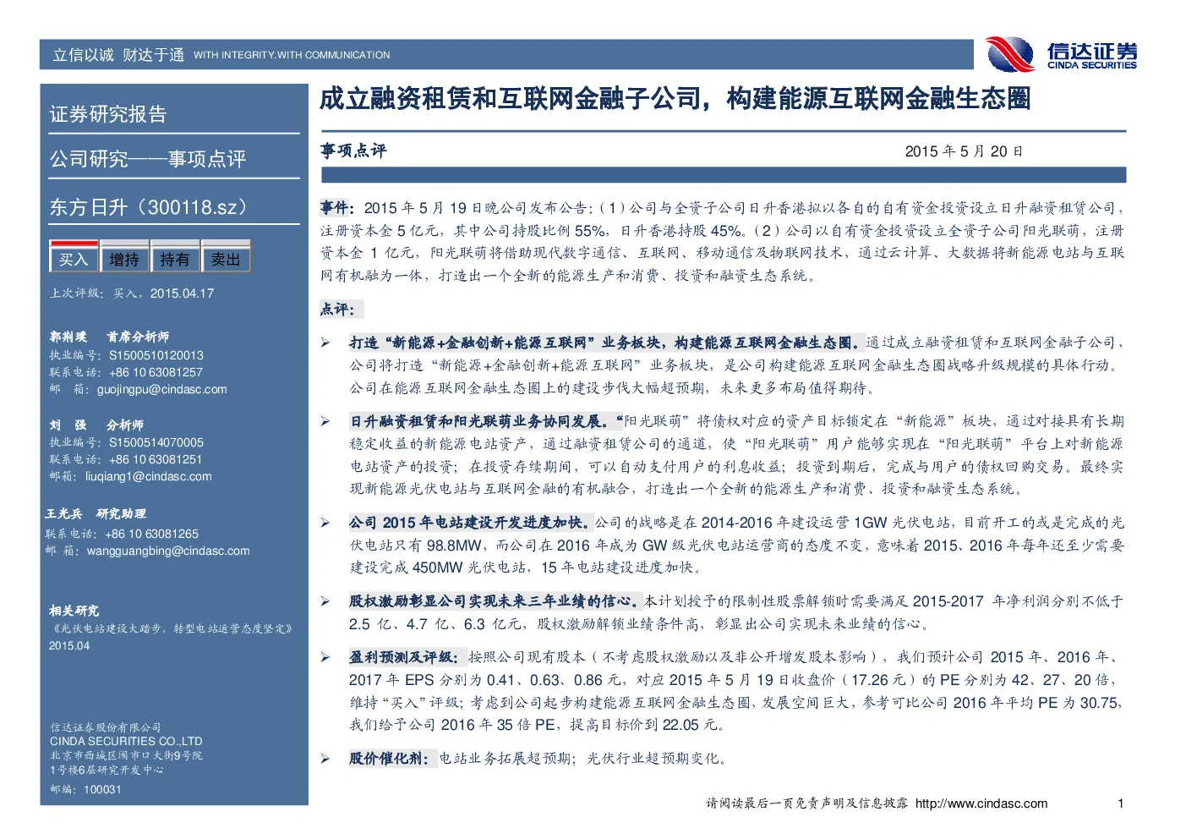Click license number S1500514070005

(x=156, y=442)
